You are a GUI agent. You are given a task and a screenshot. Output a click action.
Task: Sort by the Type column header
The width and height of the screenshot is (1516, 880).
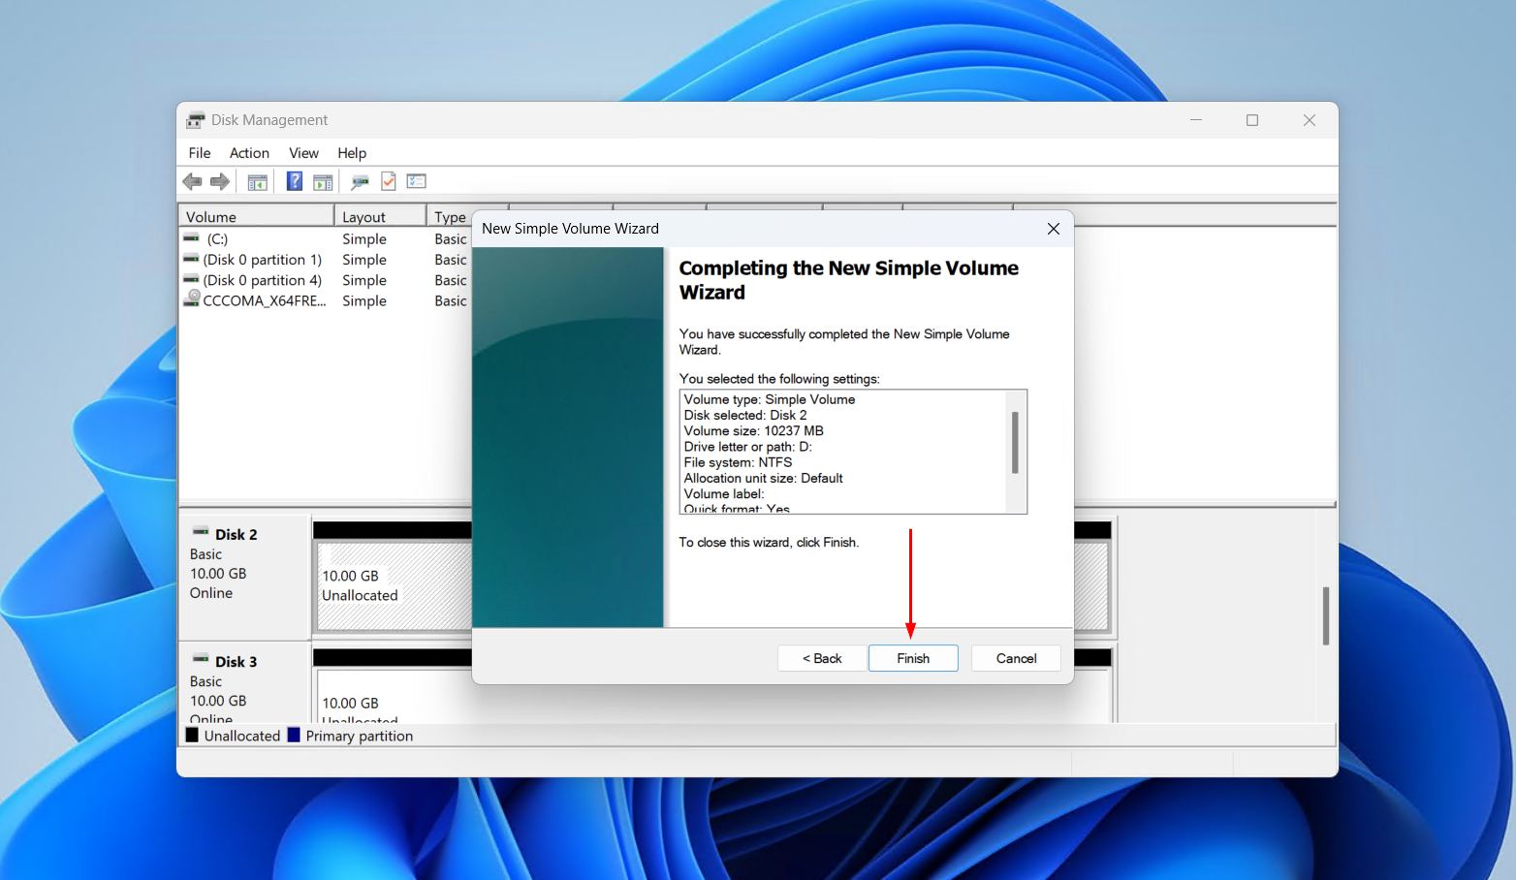pyautogui.click(x=449, y=216)
